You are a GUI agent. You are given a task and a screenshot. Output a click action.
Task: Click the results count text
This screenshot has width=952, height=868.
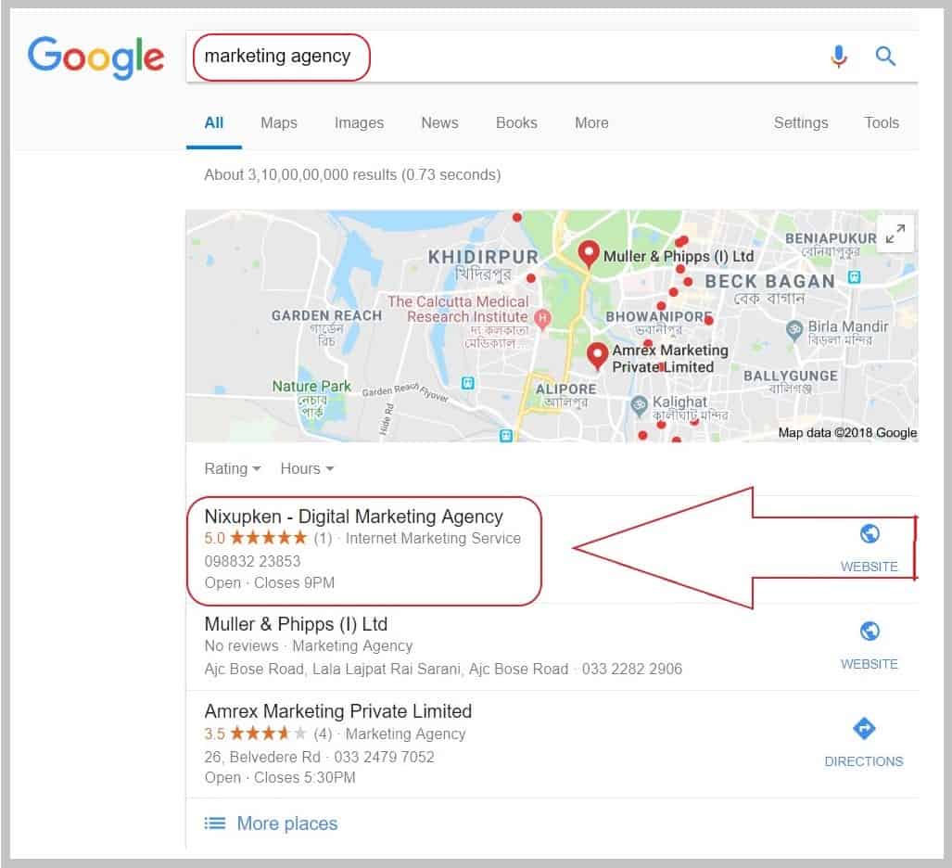coord(353,175)
